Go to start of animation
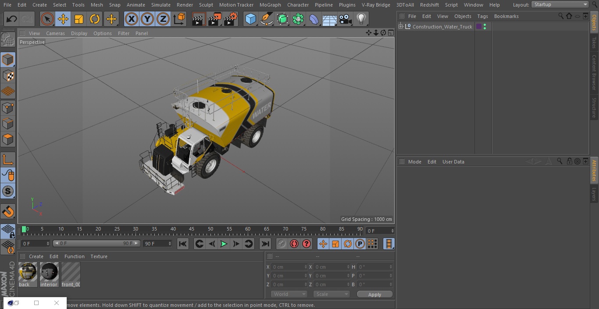This screenshot has height=309, width=599. click(x=183, y=244)
